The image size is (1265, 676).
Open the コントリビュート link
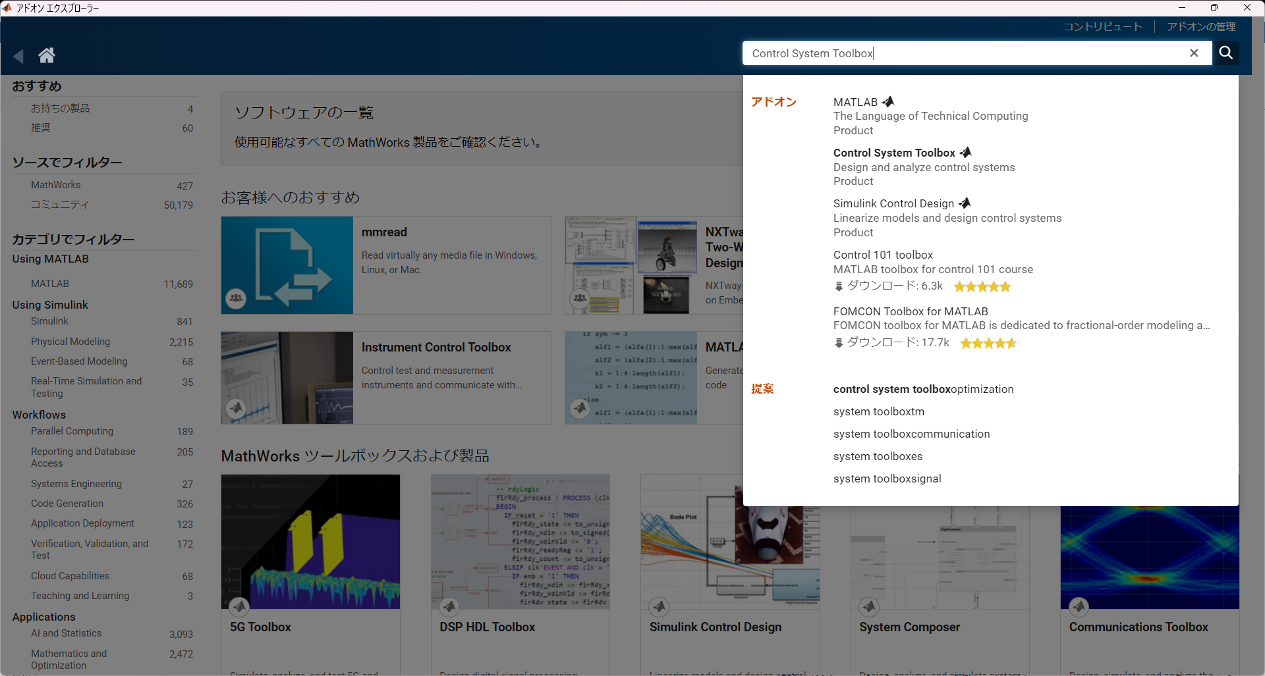coord(1102,26)
